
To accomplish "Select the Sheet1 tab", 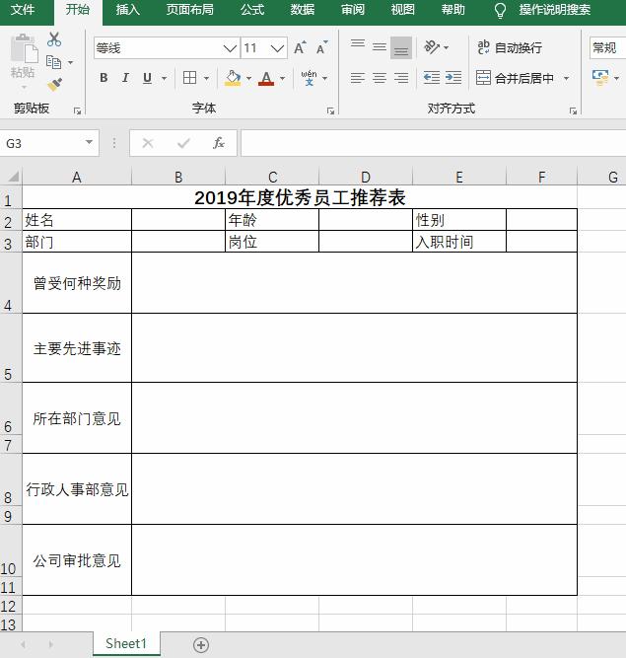I will 126,644.
